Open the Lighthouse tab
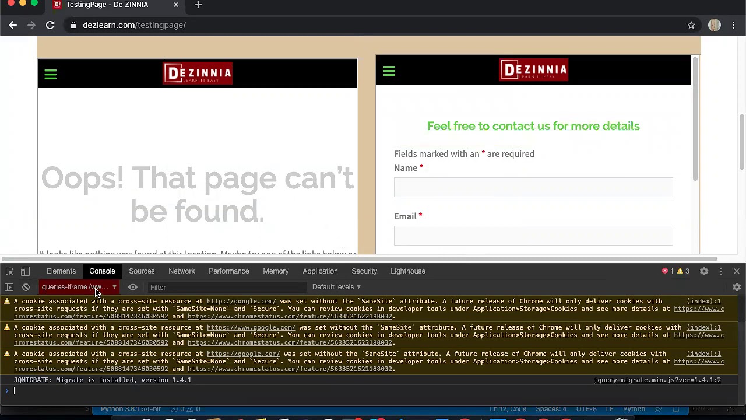 408,271
